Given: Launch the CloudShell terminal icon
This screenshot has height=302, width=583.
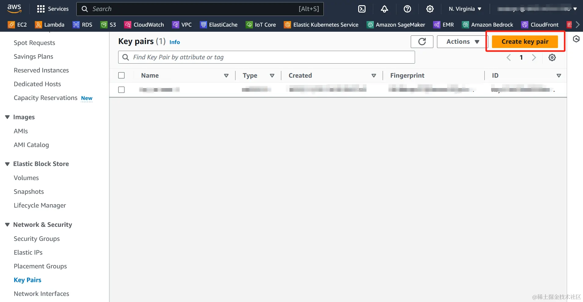Looking at the screenshot, I should pyautogui.click(x=362, y=9).
